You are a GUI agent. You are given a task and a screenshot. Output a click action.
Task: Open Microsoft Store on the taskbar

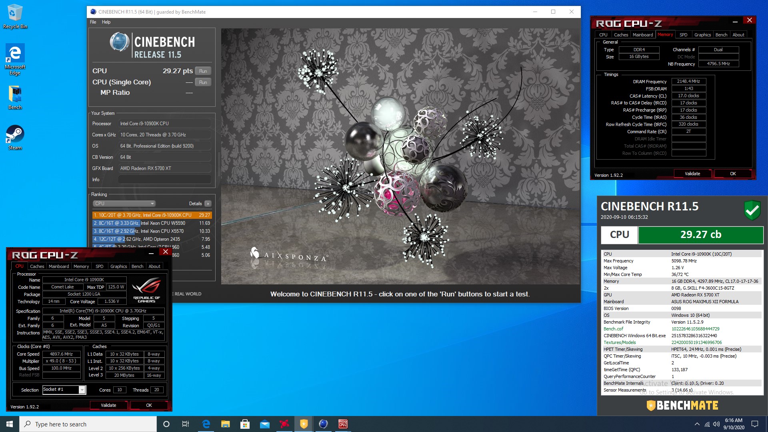coord(245,424)
